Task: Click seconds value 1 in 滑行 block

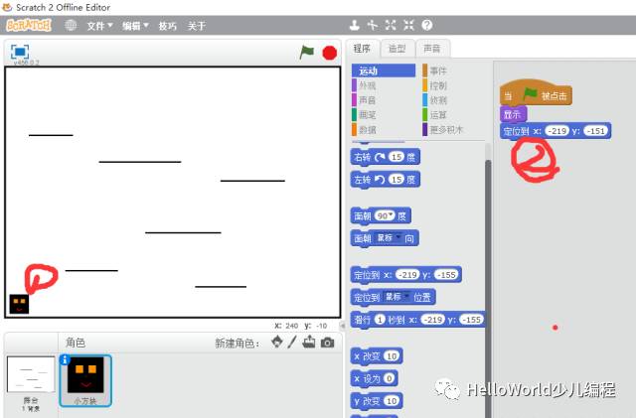Action: 380,320
